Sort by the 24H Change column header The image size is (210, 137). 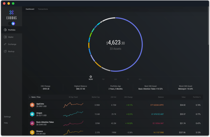tap(128, 97)
